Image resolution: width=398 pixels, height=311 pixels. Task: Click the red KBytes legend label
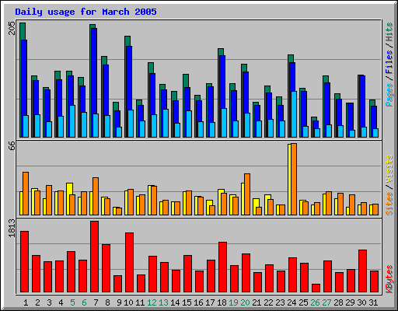pos(389,279)
